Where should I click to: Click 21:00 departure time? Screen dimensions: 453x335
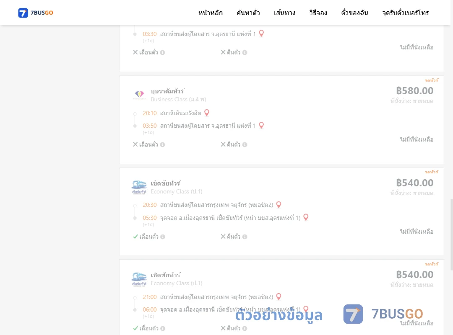coord(150,297)
